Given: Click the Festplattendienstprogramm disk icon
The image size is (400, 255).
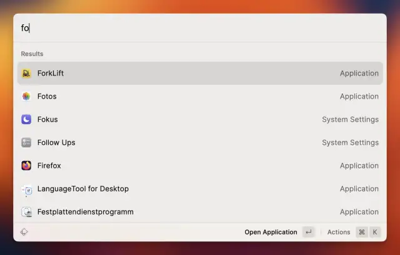Looking at the screenshot, I should pos(26,212).
